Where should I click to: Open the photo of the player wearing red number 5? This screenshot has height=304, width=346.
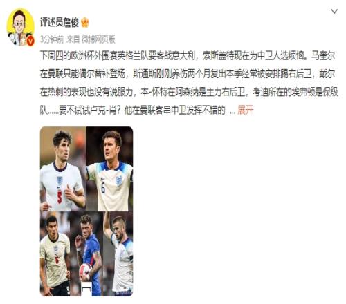[63, 169]
